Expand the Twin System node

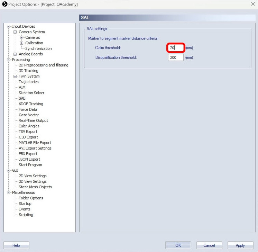pos(15,76)
